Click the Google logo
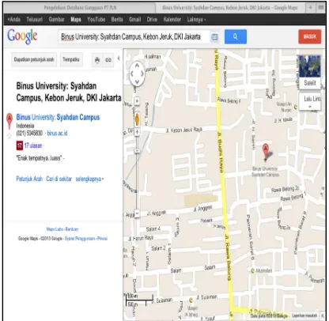Screen dimensions: 329x321 [x=22, y=36]
